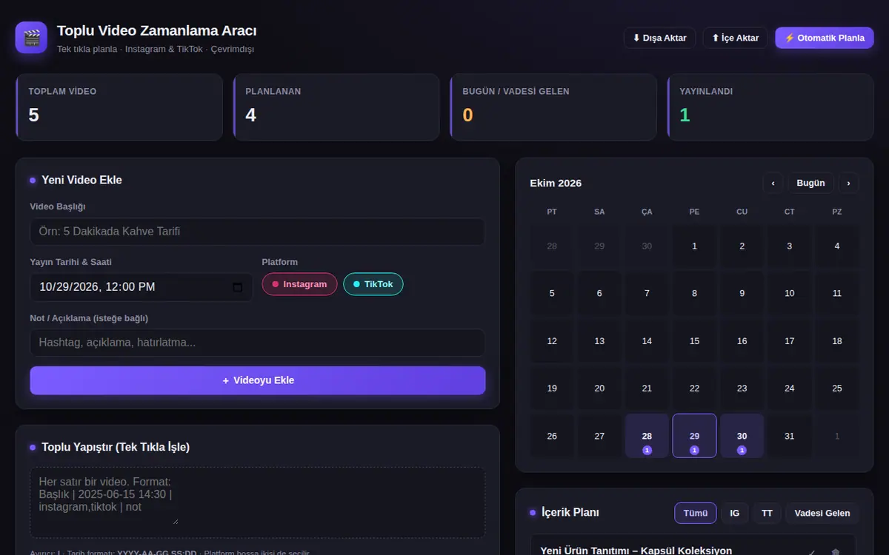
Task: Click the Yayınlandı stat card
Action: point(770,107)
